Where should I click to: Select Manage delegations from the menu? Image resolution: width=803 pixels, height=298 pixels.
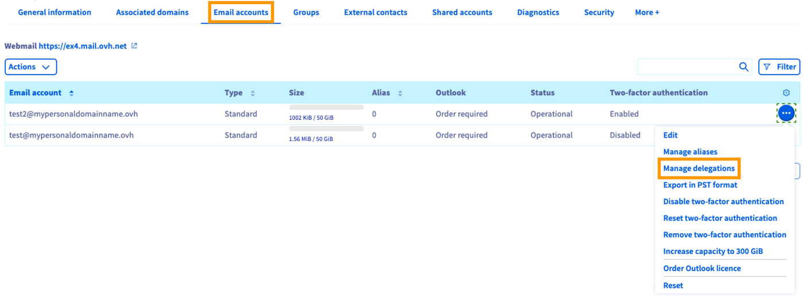(x=699, y=168)
